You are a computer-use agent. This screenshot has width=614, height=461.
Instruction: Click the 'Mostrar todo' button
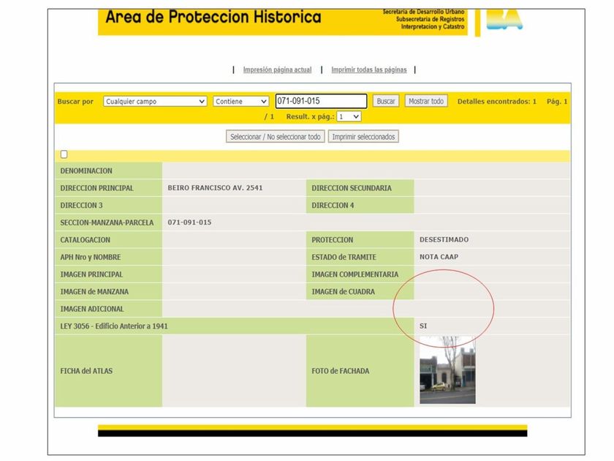click(426, 102)
